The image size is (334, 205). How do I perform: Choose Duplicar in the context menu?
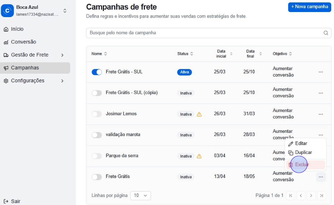coord(303,152)
